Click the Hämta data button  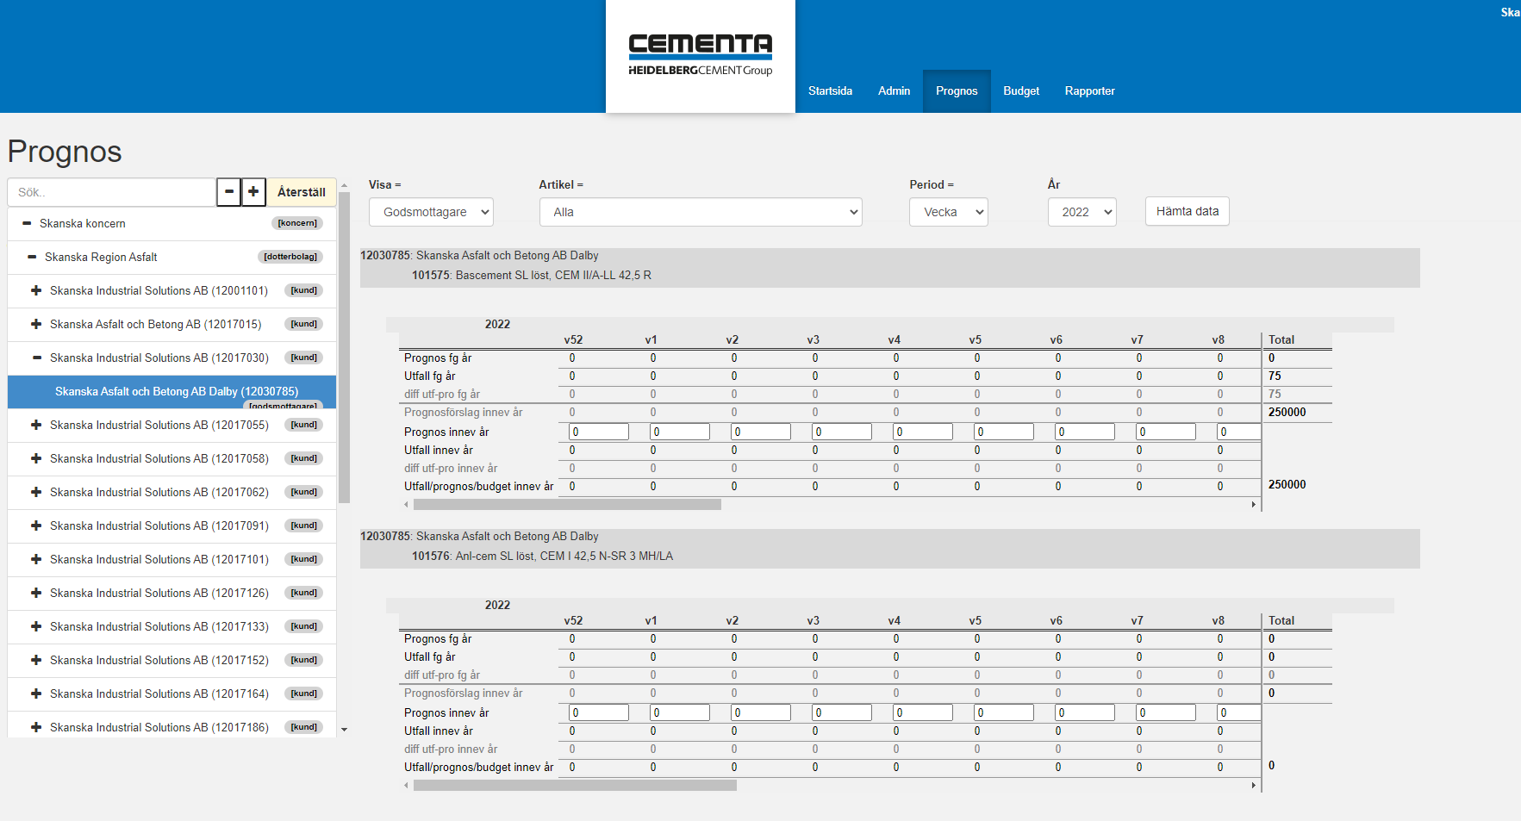[1187, 211]
